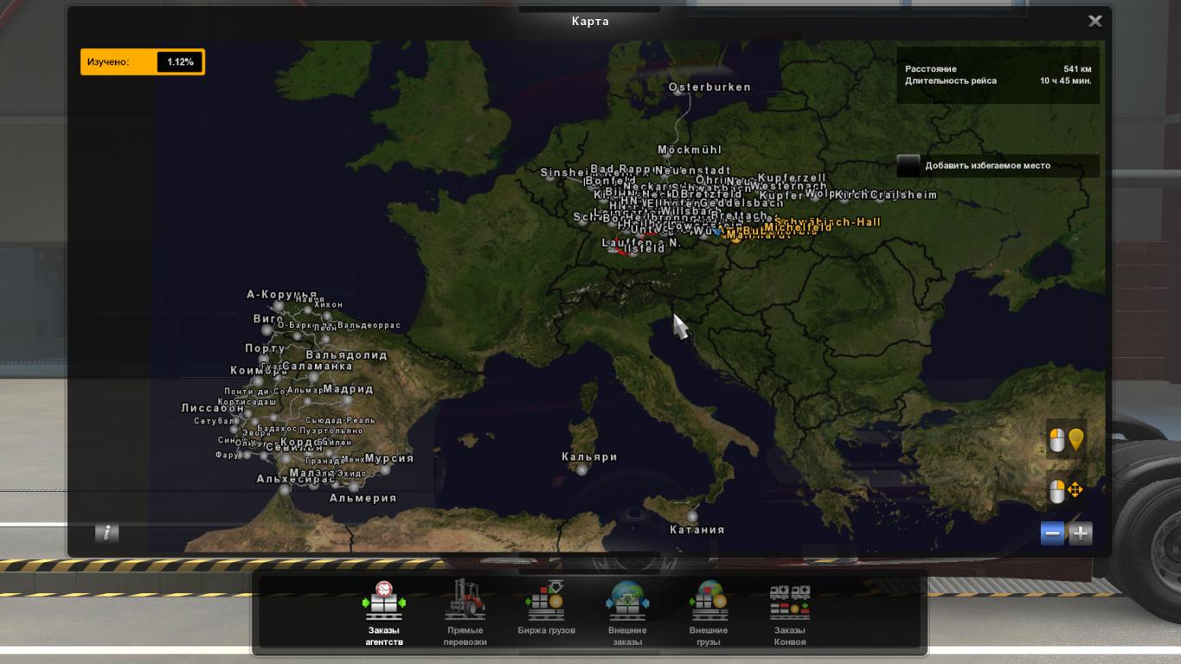
Task: Close the Карта map window
Action: pyautogui.click(x=1095, y=21)
